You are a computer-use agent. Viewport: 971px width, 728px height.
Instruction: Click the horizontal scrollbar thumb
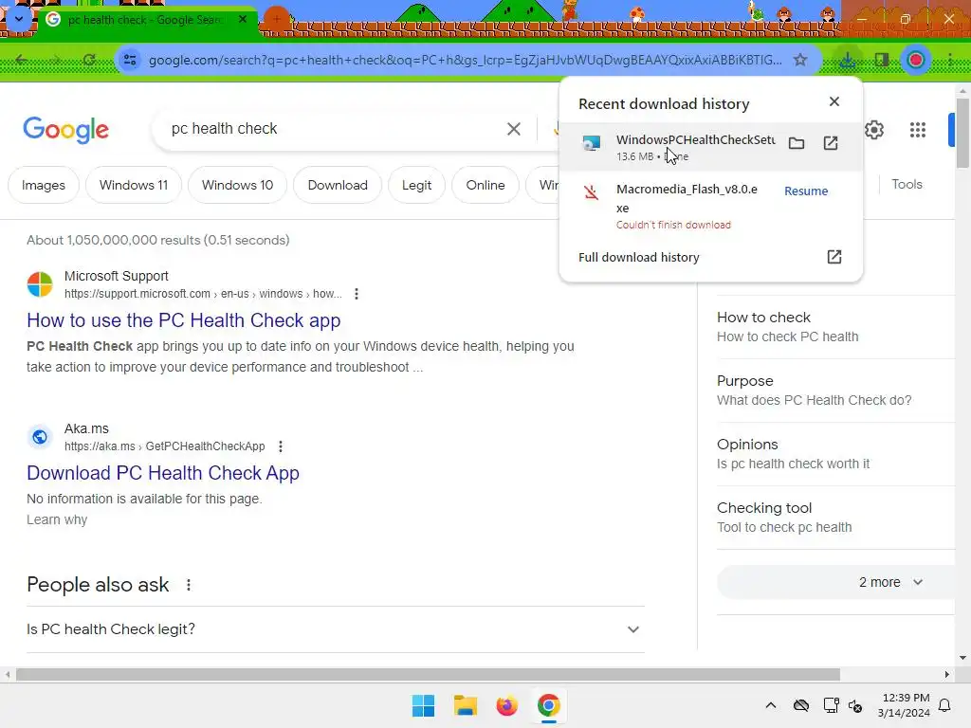coord(428,674)
